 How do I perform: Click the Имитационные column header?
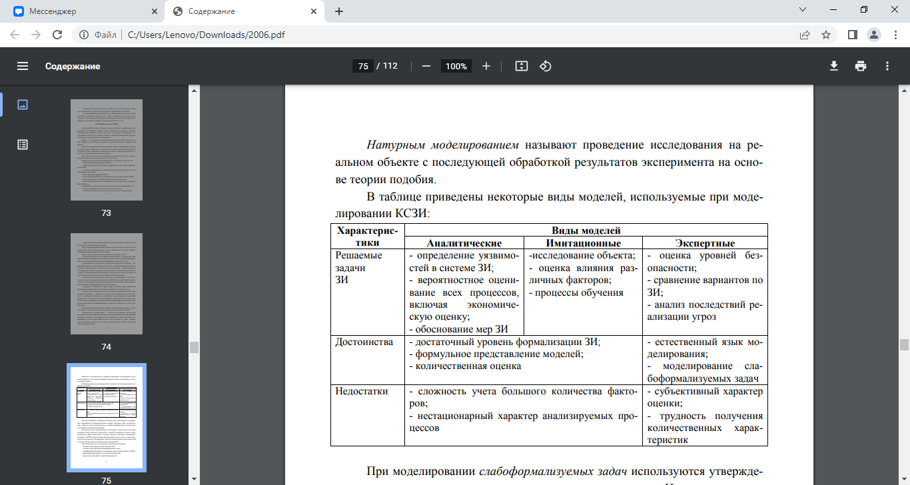[583, 243]
